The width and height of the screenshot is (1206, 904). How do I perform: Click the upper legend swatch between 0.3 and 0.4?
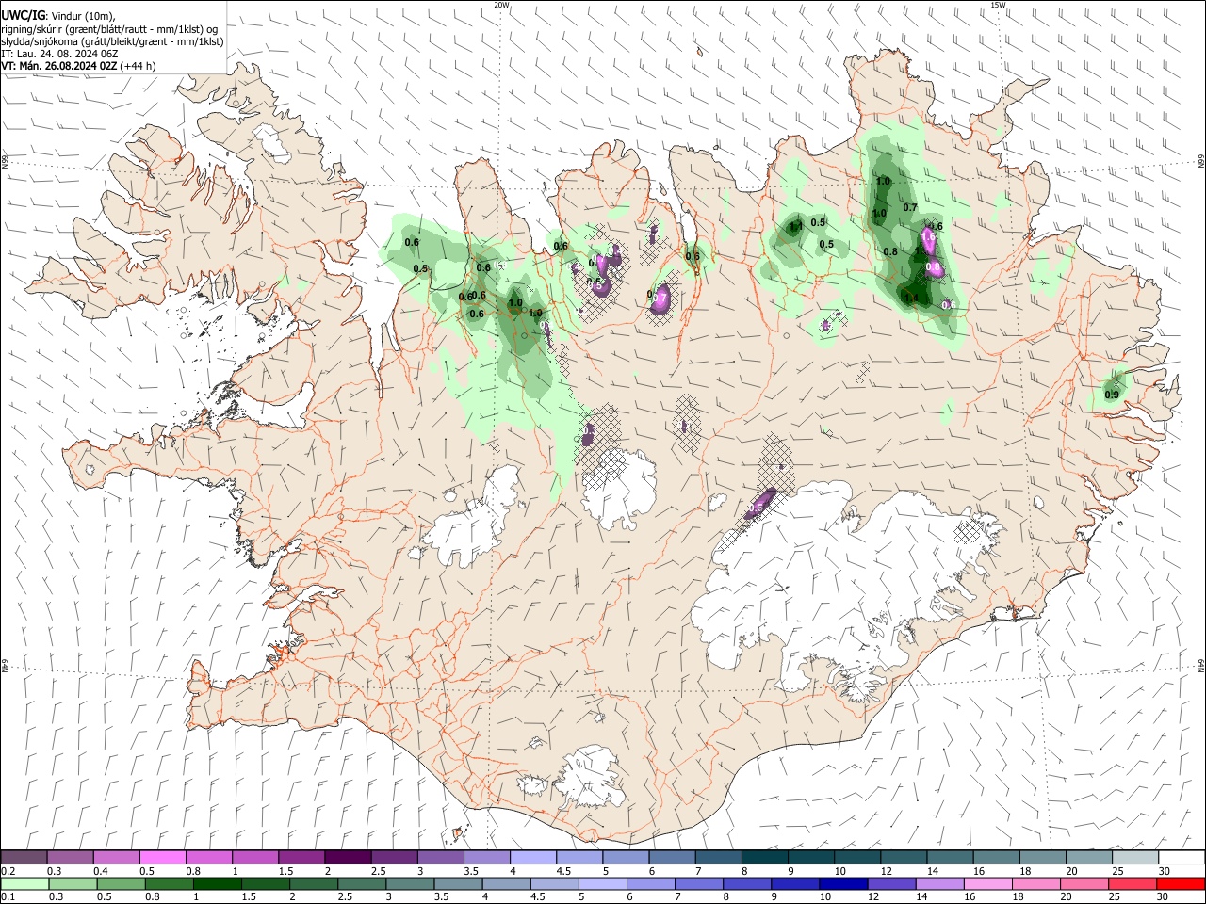pyautogui.click(x=70, y=857)
